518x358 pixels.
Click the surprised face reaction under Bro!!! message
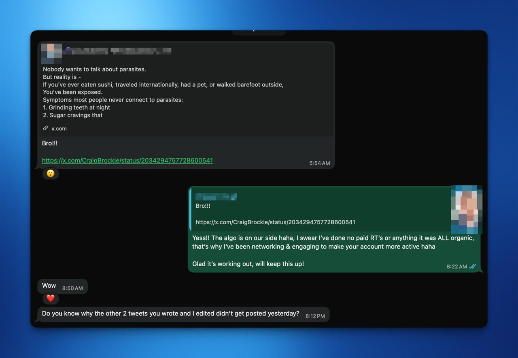click(50, 173)
